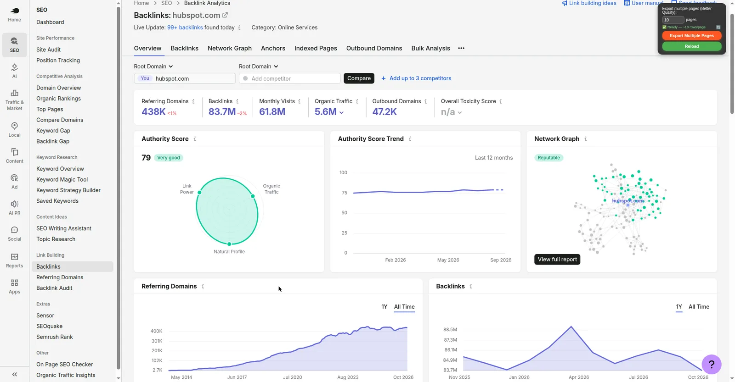Viewport: 735px width, 382px height.
Task: Click the green Reload button
Action: [x=691, y=46]
